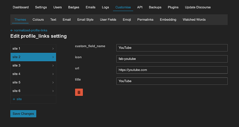The width and height of the screenshot is (239, 127).
Task: Select site 5 in the list
Action: (x=33, y=82)
